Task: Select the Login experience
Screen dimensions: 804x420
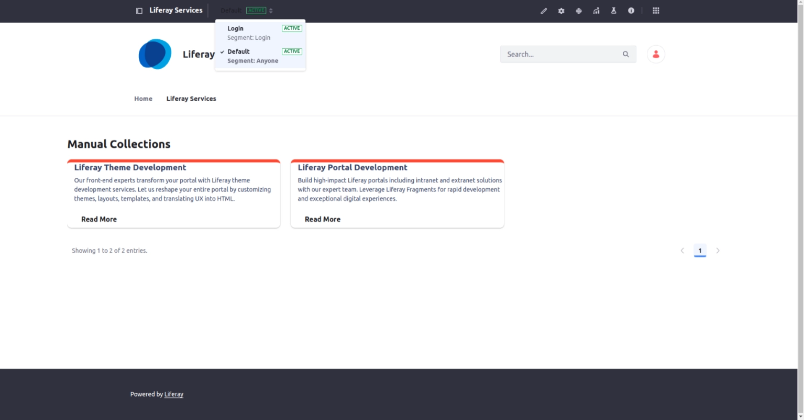Action: (x=260, y=33)
